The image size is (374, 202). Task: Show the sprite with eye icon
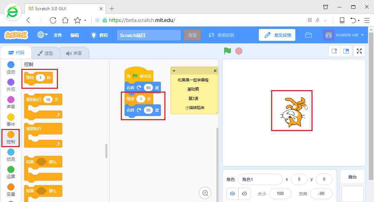point(232,194)
